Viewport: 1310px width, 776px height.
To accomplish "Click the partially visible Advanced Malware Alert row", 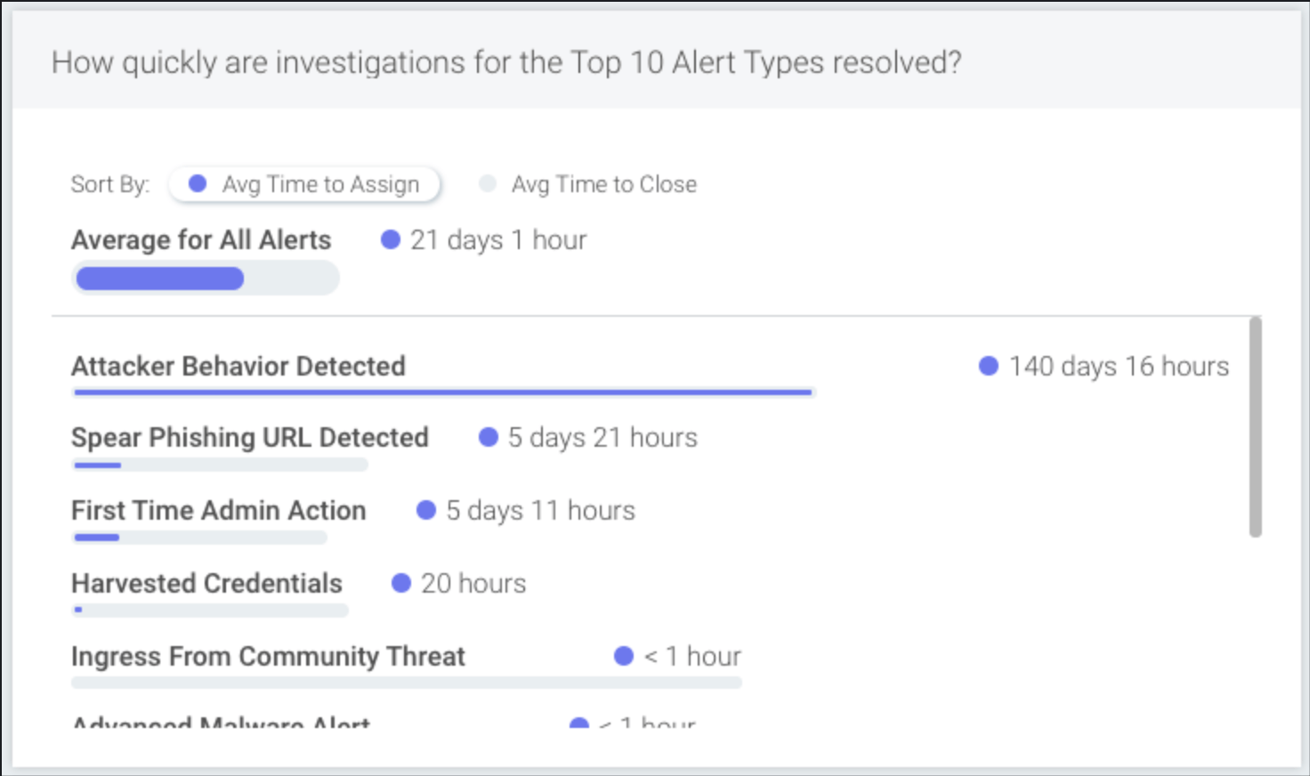I will tap(383, 721).
